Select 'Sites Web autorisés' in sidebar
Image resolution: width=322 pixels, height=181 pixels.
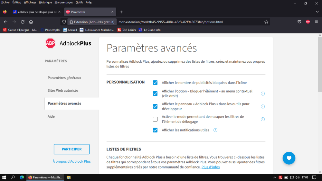pyautogui.click(x=63, y=91)
